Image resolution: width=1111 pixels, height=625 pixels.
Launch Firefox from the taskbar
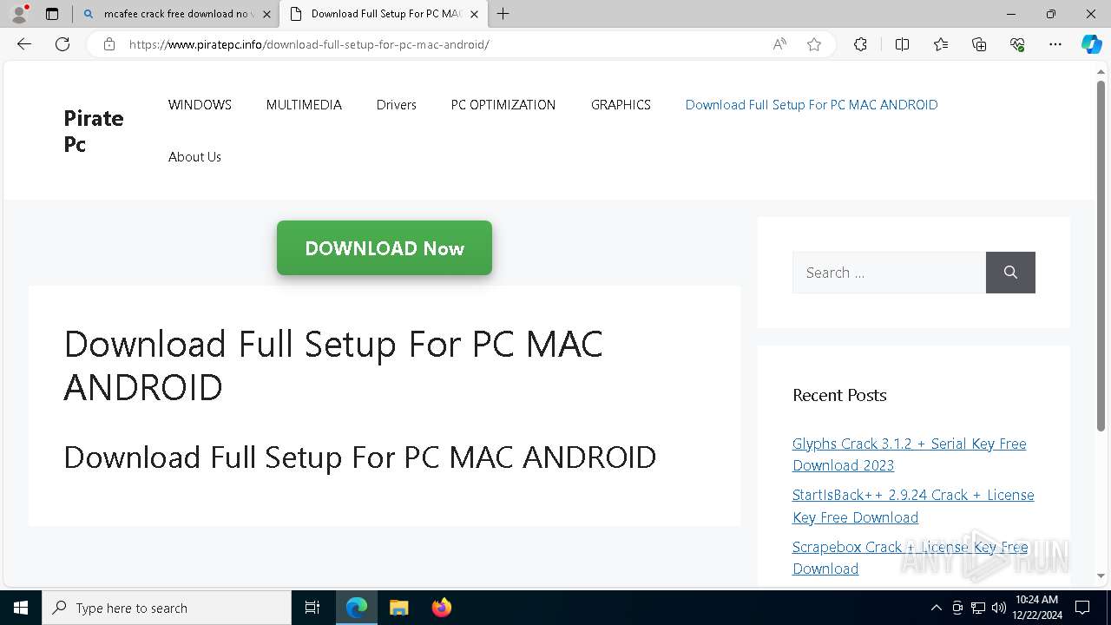[441, 608]
